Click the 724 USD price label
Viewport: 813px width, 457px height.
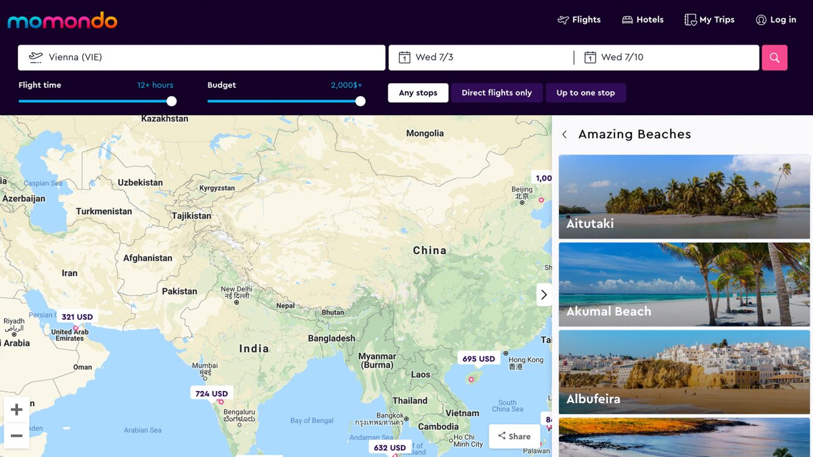(x=212, y=393)
